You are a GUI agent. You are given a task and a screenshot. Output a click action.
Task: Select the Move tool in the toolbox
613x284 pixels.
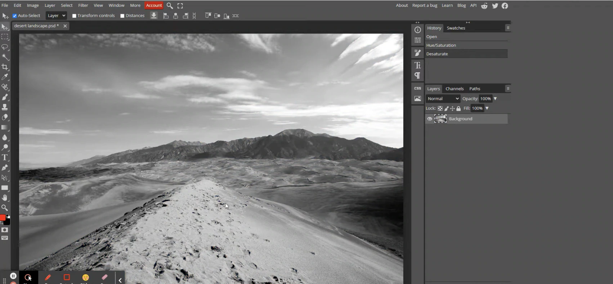[5, 27]
